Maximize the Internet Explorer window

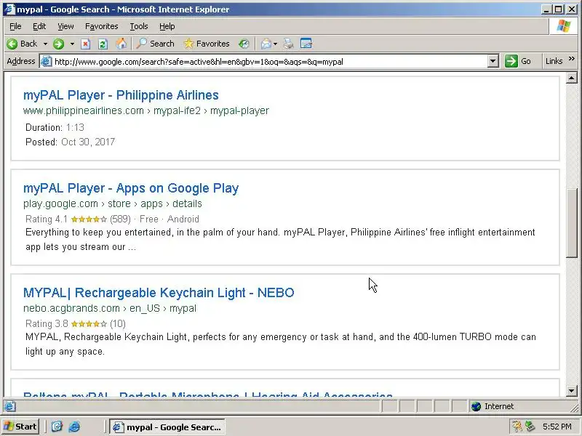click(x=558, y=9)
